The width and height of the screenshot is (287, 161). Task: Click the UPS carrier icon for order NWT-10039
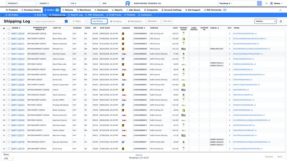tap(123, 34)
